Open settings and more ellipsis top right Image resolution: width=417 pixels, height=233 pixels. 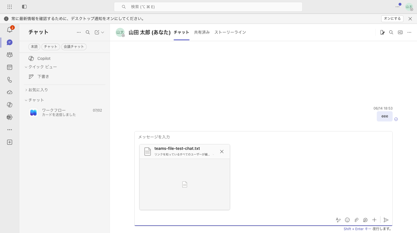397,7
